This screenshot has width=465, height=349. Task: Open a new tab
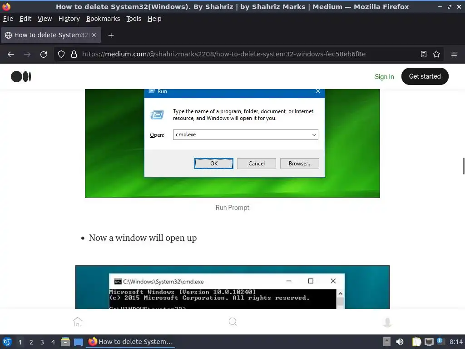[111, 35]
